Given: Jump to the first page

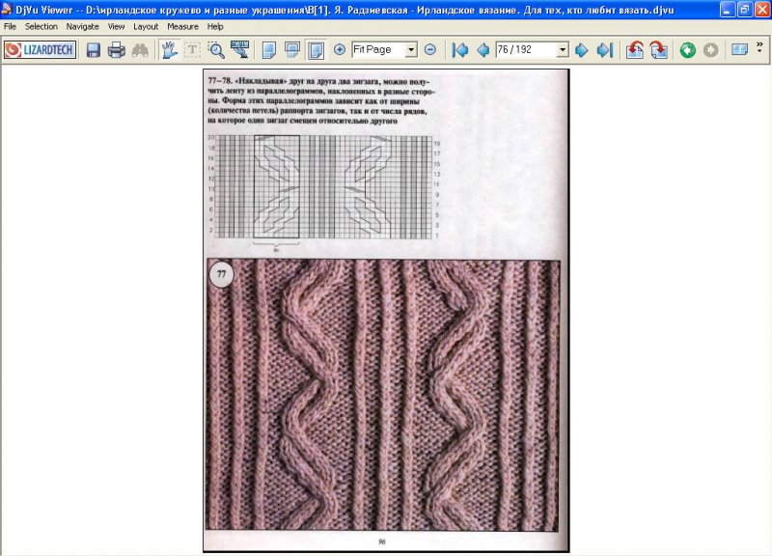Looking at the screenshot, I should (460, 50).
